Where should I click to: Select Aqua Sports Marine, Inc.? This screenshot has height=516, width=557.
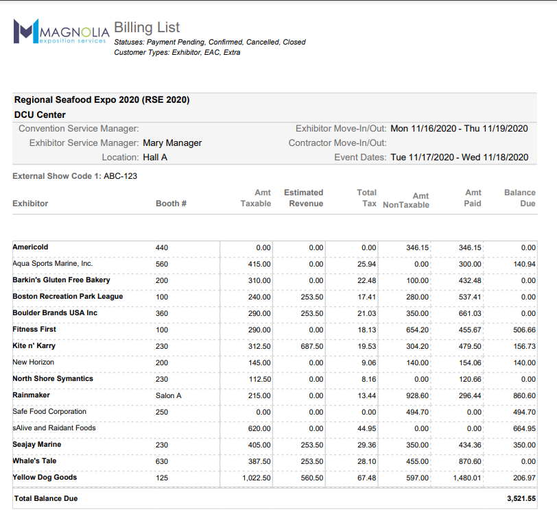[x=54, y=264]
